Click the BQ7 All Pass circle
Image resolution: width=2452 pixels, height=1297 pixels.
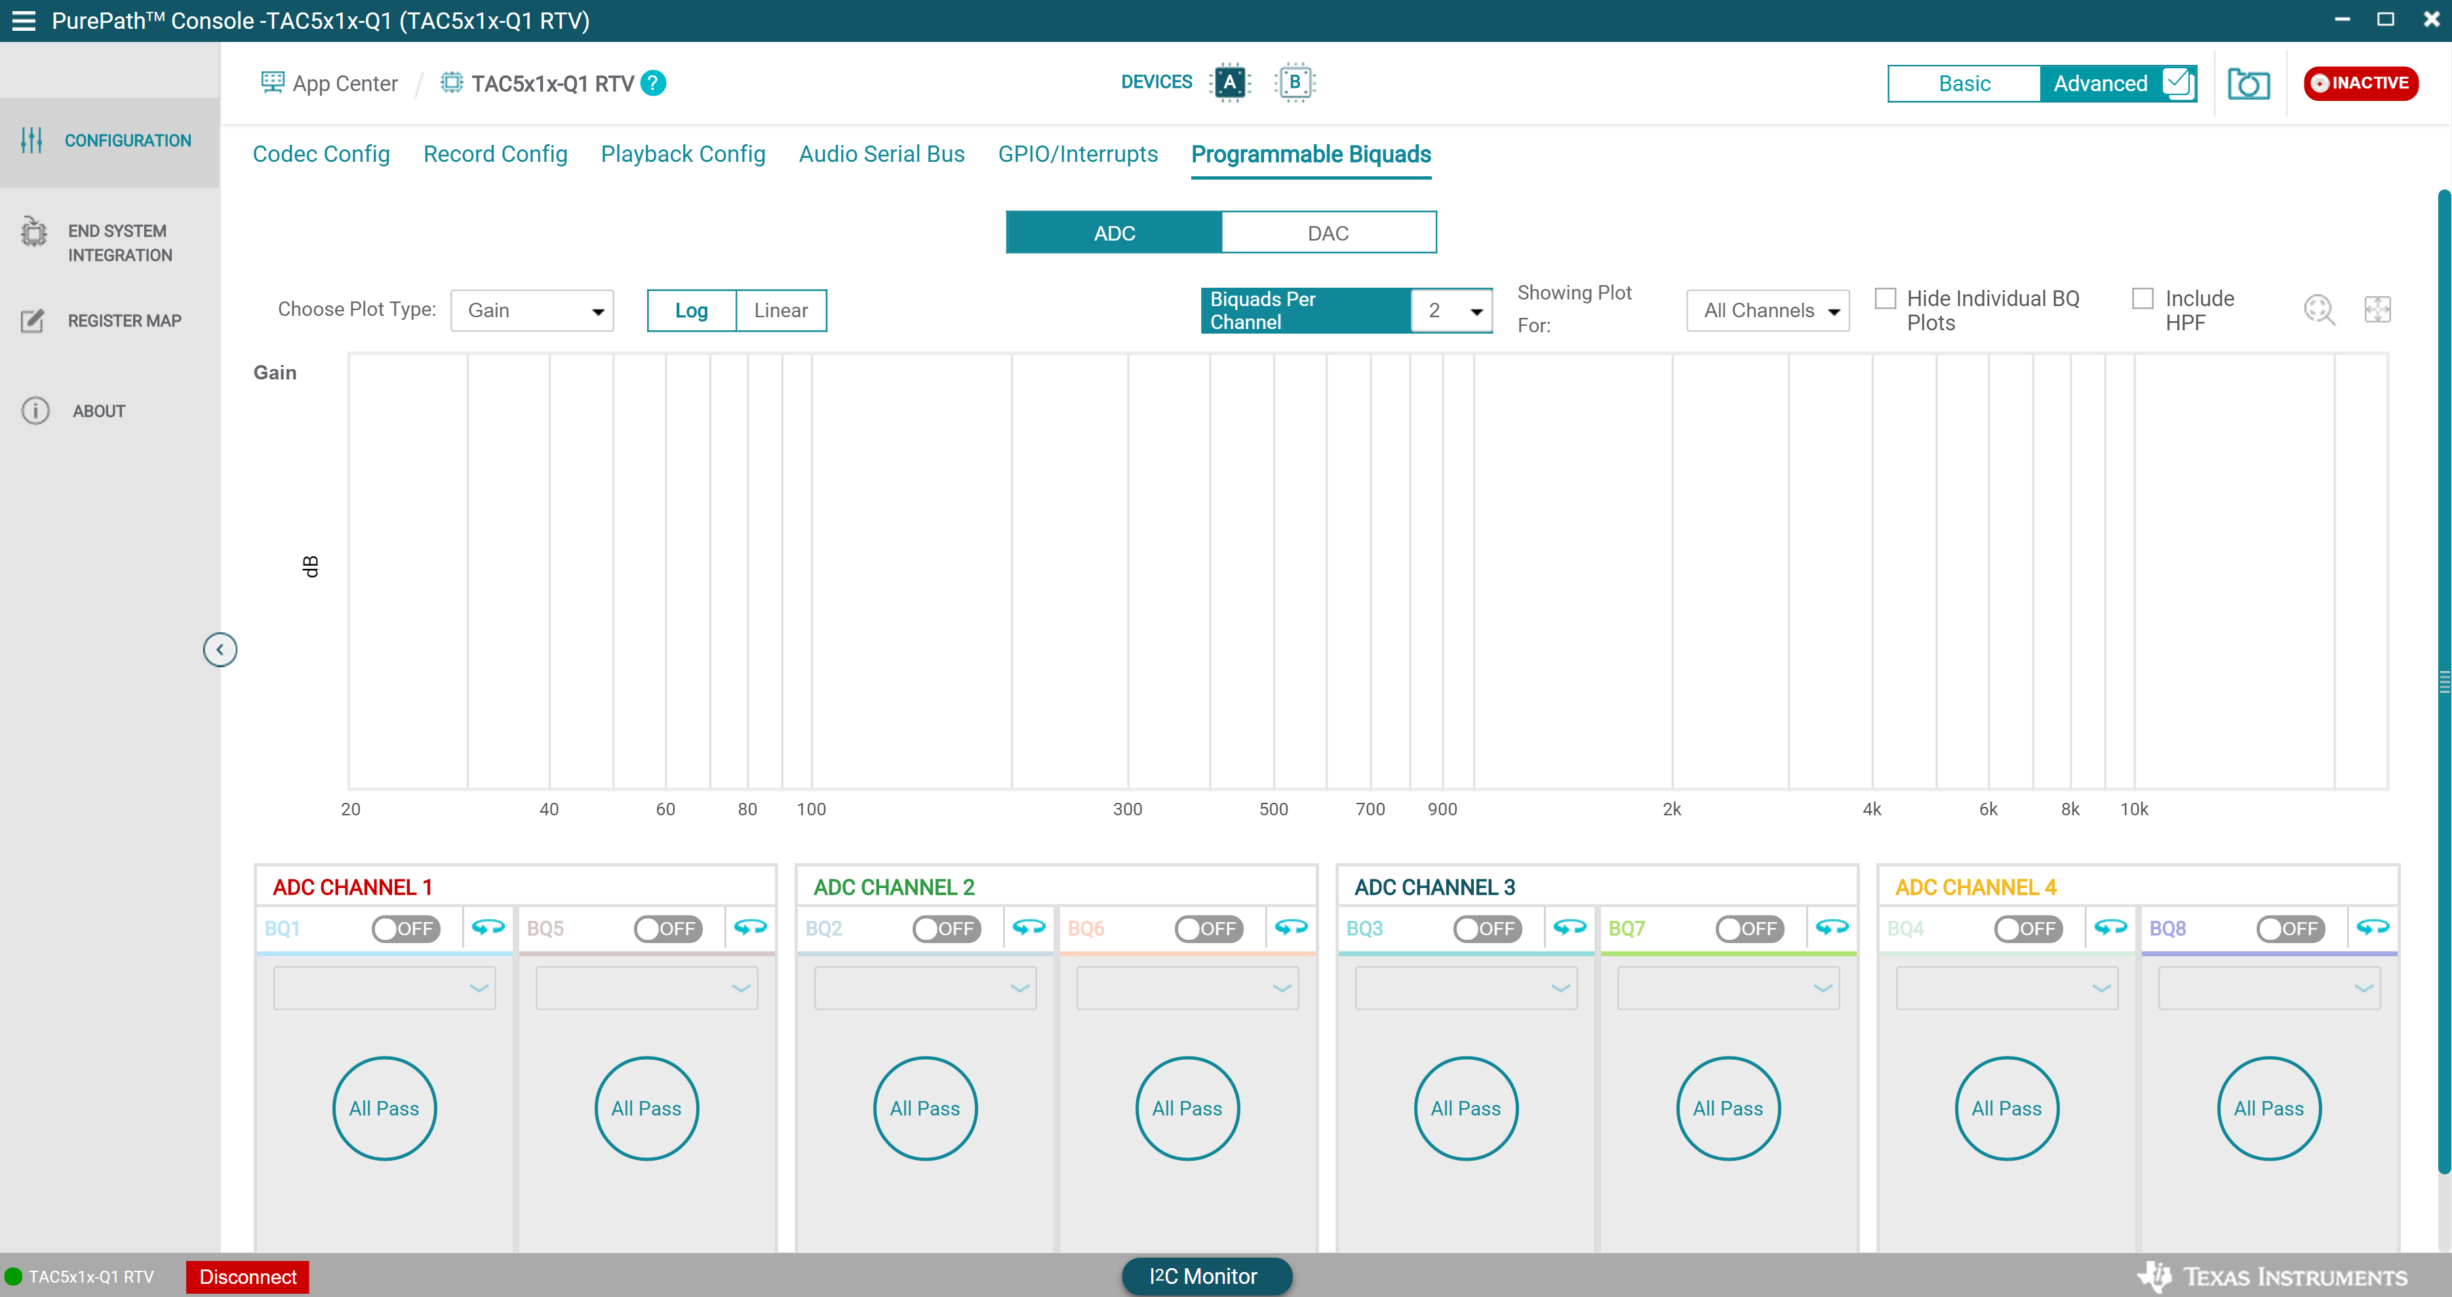click(x=1729, y=1109)
